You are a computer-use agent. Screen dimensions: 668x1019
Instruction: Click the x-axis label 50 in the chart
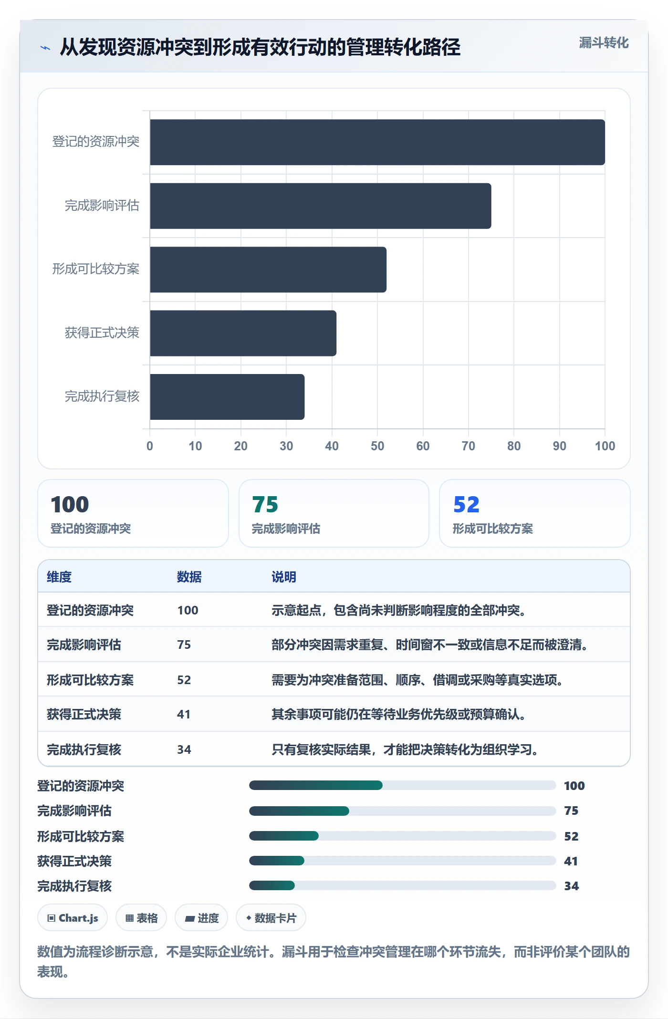(x=377, y=446)
